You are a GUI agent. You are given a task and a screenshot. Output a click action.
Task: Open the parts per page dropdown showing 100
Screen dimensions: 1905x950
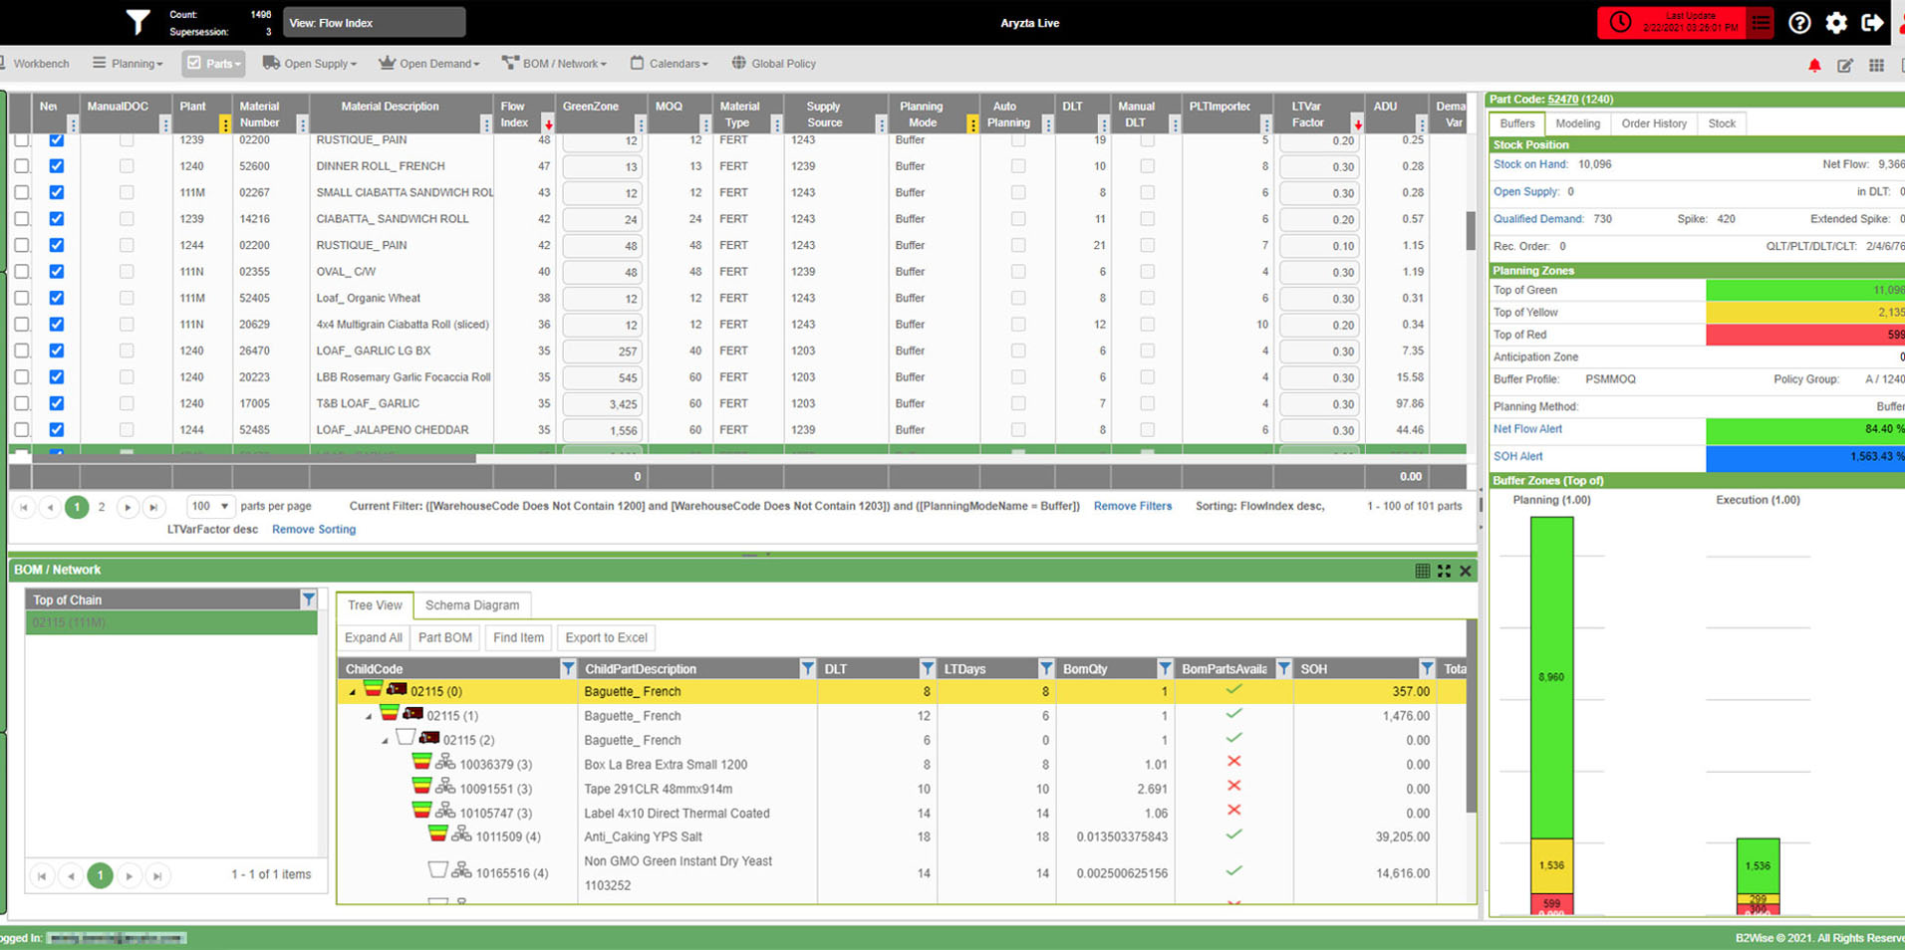pyautogui.click(x=210, y=506)
